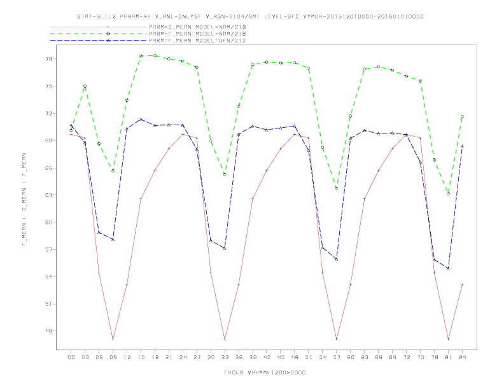This screenshot has height=389, width=504.
Task: Select legend entry PARM=O_MEAN MODEL=NAM/218
Action: click(x=197, y=27)
